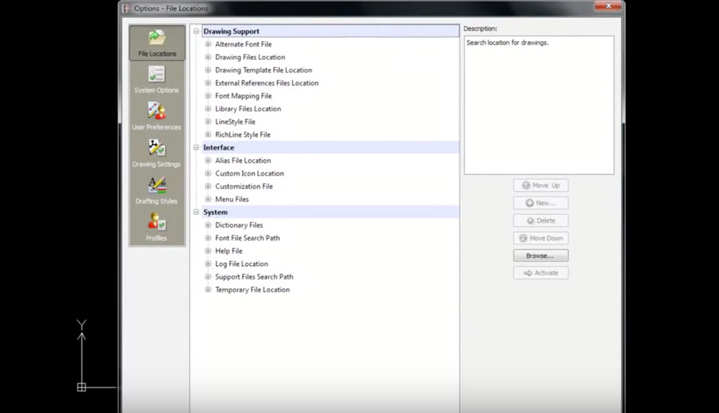Open the Drafting Styles section icon
719x413 pixels.
tap(157, 191)
